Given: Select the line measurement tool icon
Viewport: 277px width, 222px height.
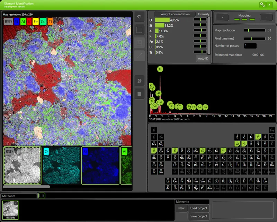Looking at the screenshot, I should tap(139, 55).
